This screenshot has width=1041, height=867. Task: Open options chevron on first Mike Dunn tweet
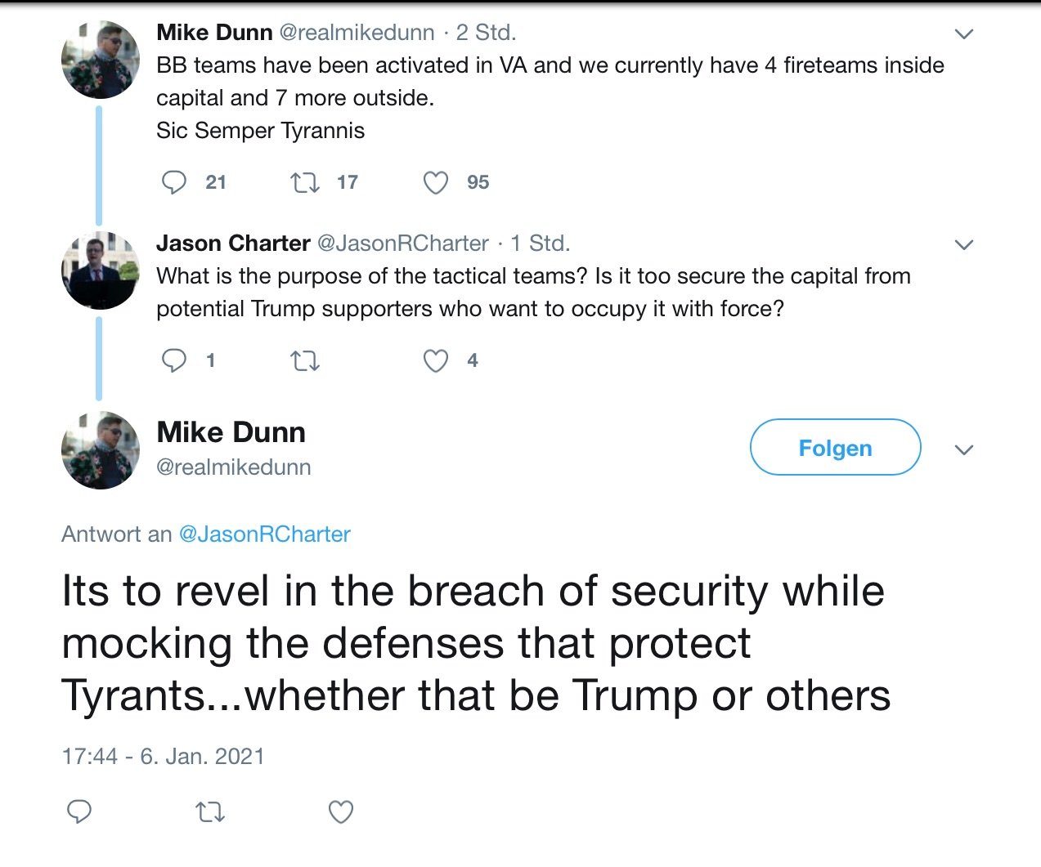964,34
